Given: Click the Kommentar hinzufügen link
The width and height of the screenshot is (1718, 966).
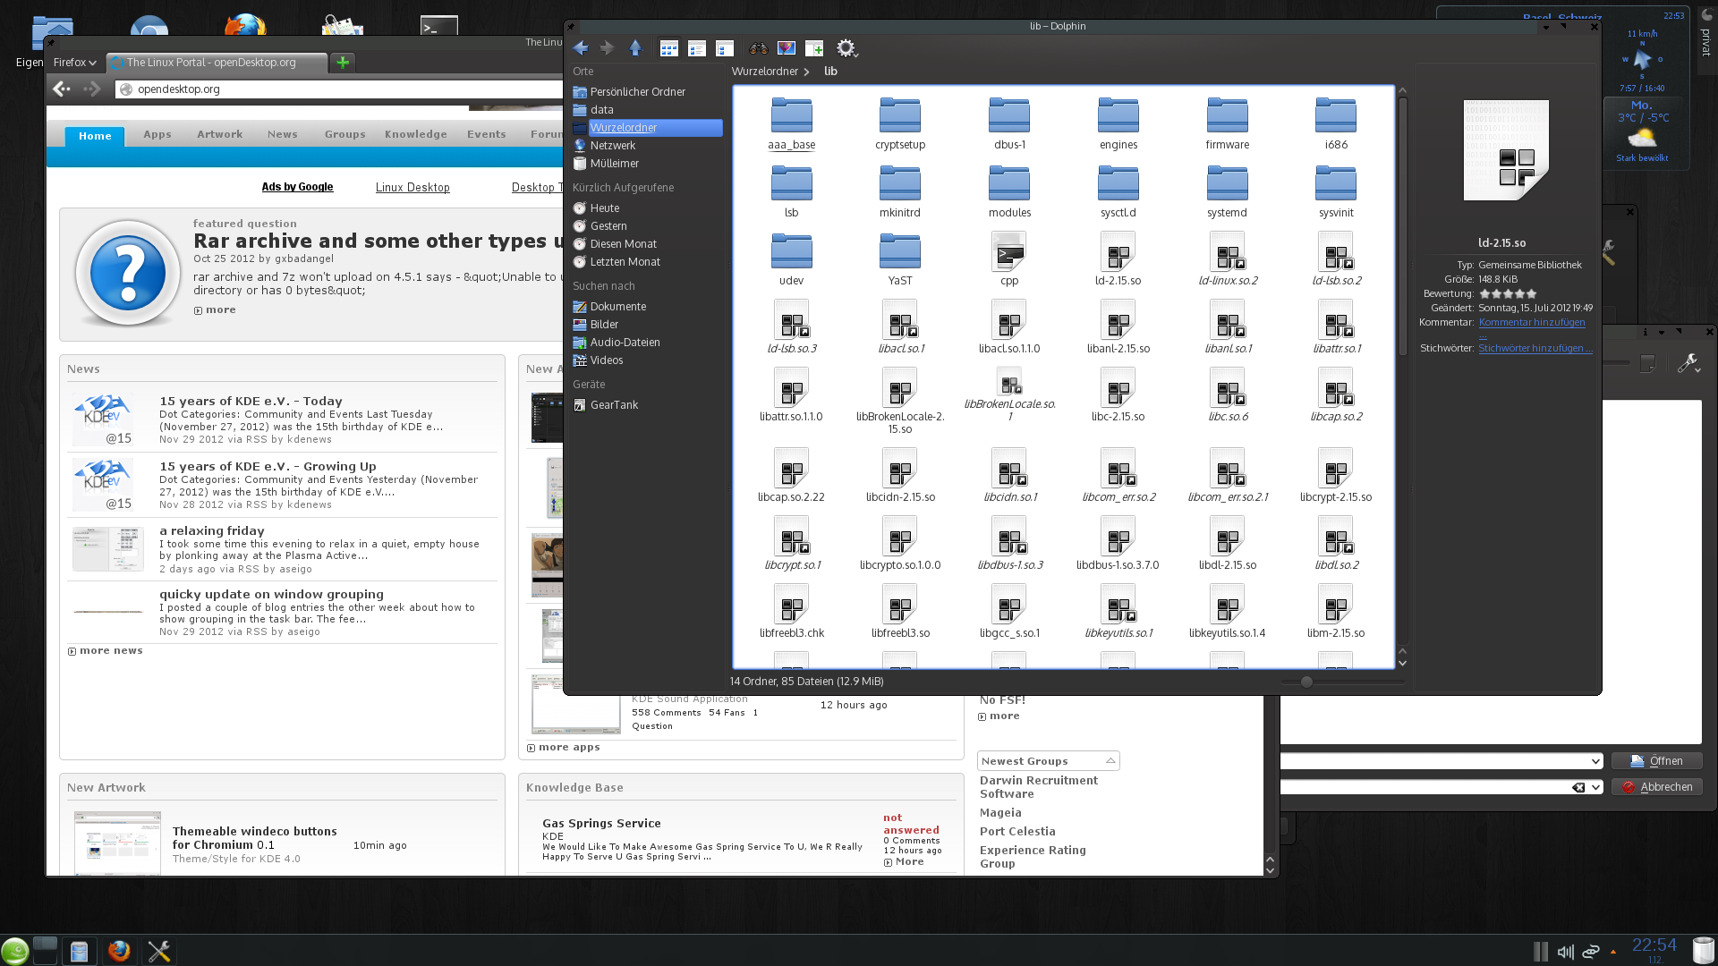Looking at the screenshot, I should pos(1532,323).
